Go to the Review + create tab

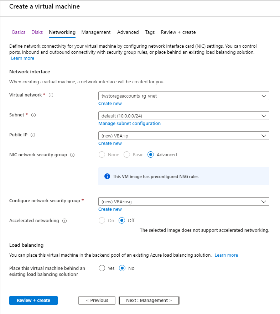pos(178,32)
